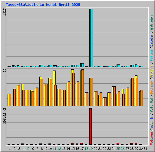Click the orange hosts bar for day 1
Screen dimensions: 155x152
click(10, 100)
